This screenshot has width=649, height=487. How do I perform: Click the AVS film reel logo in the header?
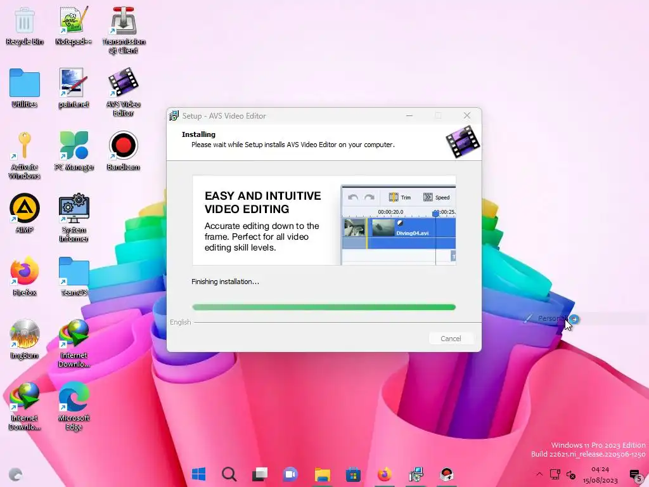point(463,142)
